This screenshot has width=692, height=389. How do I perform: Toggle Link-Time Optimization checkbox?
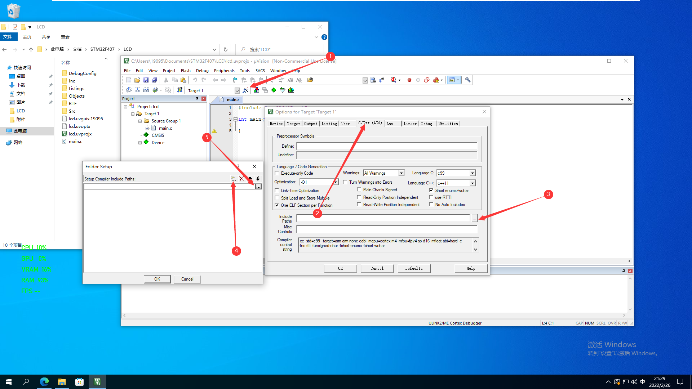tap(277, 191)
